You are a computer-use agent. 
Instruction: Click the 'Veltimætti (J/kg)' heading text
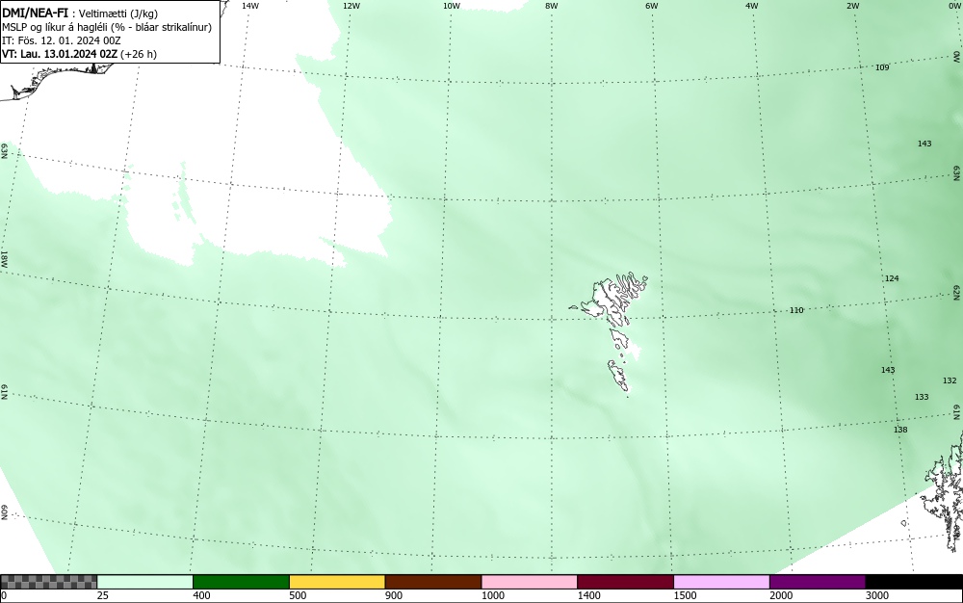click(117, 14)
